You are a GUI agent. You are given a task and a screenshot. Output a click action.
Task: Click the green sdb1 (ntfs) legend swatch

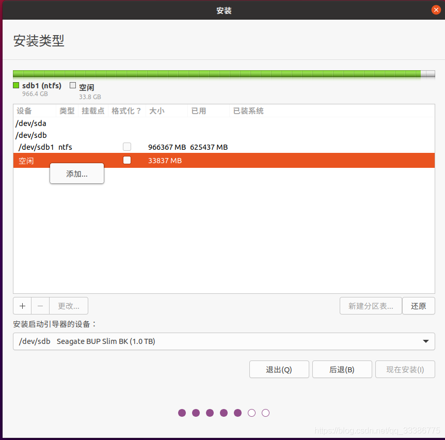pyautogui.click(x=16, y=85)
